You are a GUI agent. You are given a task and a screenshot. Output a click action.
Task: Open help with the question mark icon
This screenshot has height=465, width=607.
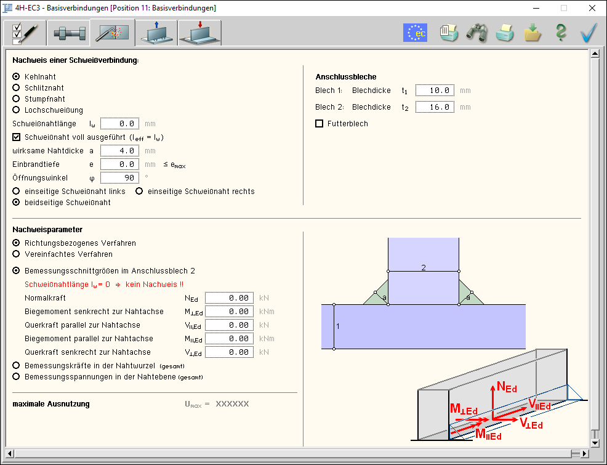coord(560,33)
